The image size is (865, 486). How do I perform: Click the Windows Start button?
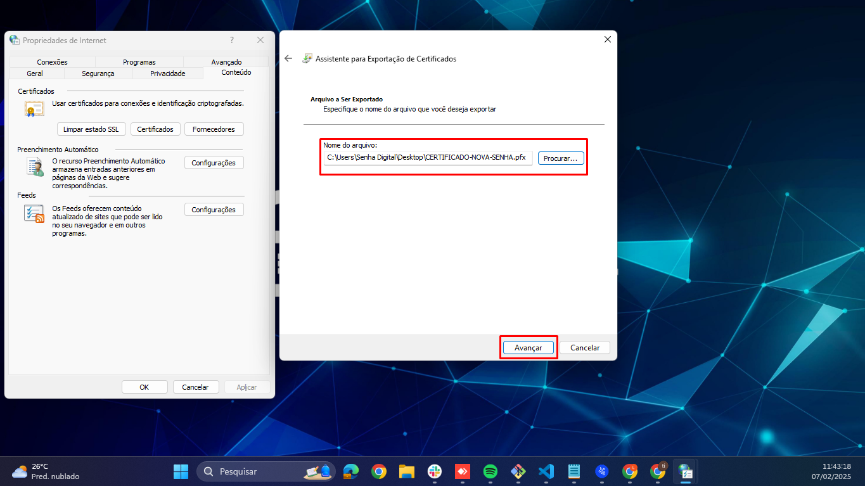tap(181, 471)
